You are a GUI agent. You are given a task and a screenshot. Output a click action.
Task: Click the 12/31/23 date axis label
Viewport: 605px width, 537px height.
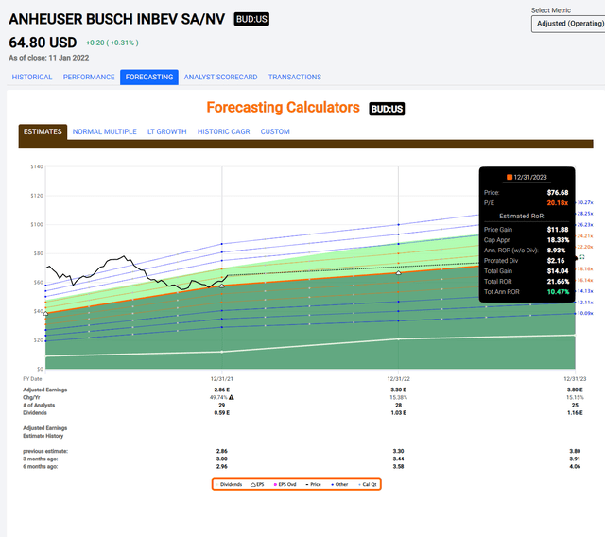(x=575, y=379)
